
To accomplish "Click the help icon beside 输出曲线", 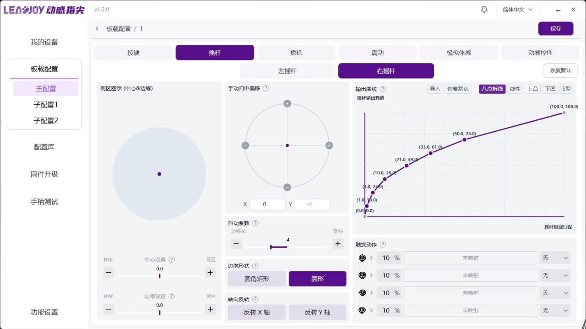I will [x=383, y=89].
